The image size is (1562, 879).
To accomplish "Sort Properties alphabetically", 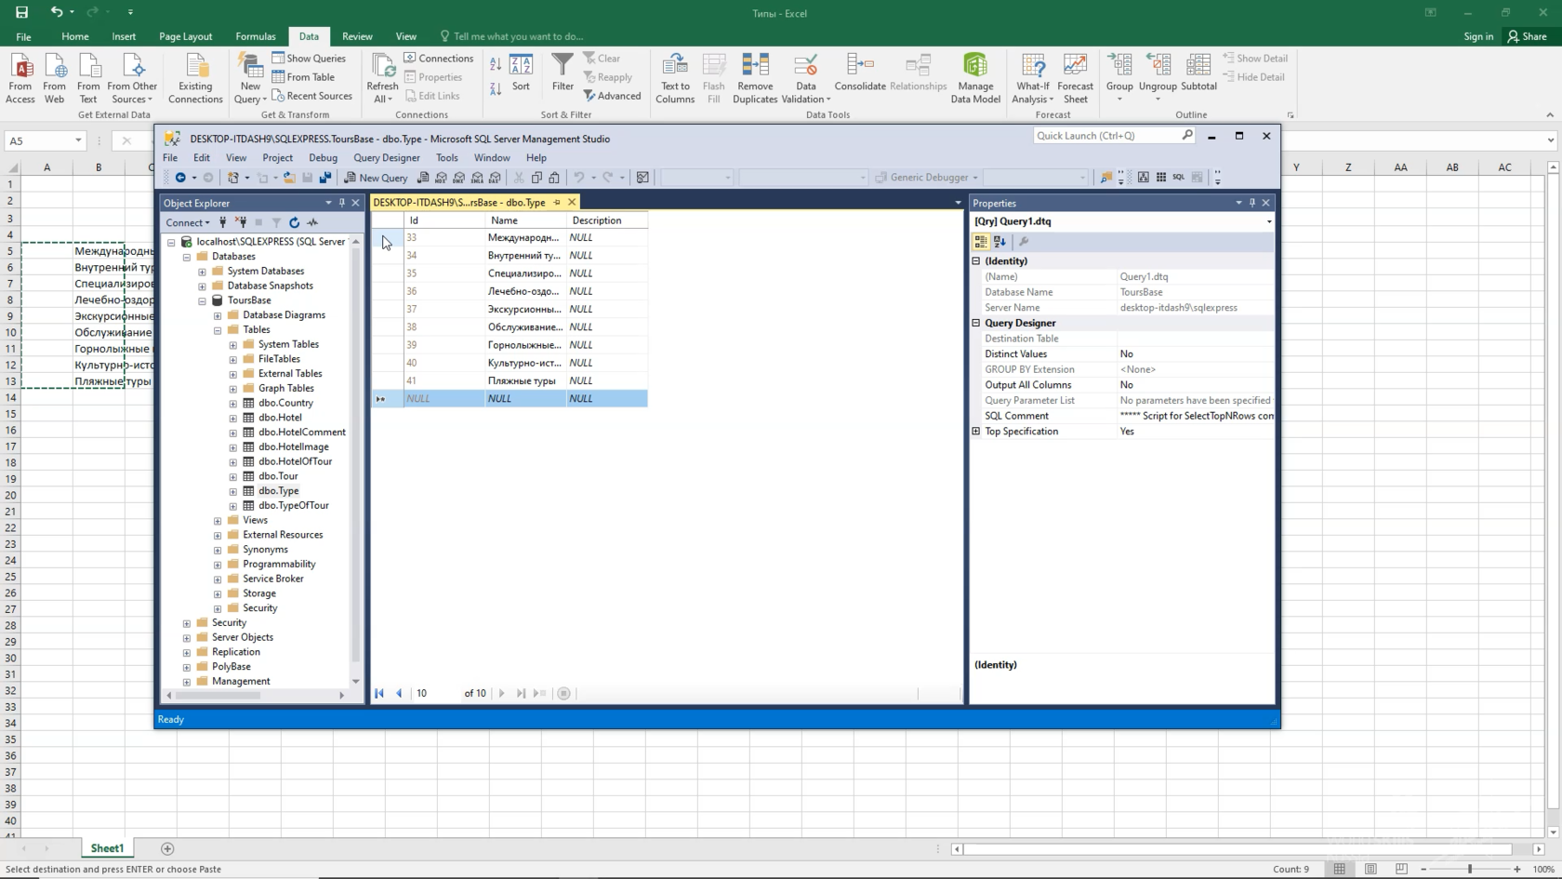I will [999, 242].
